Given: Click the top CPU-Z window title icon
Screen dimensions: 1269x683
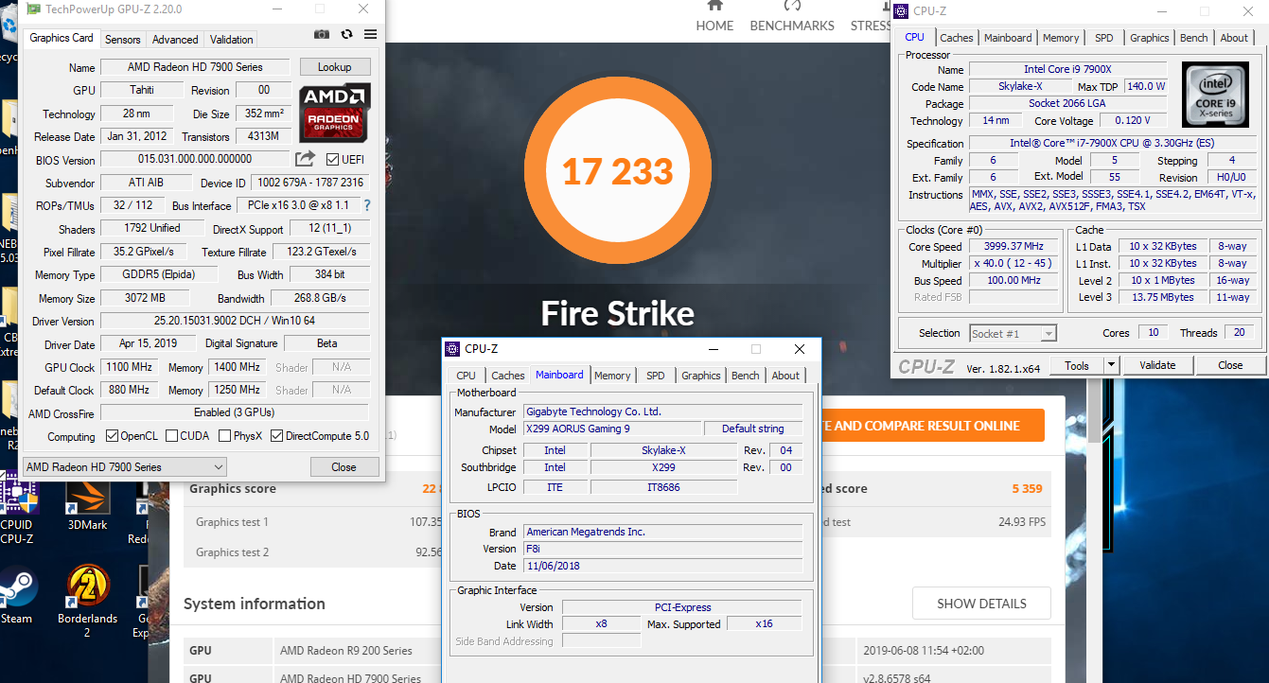Looking at the screenshot, I should point(902,11).
